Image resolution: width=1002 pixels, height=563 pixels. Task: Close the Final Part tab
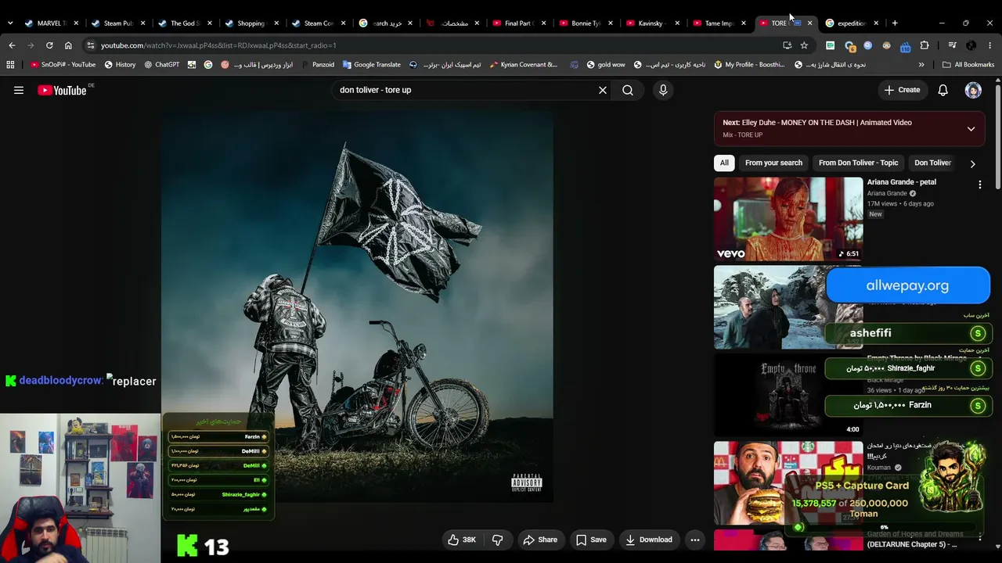coord(544,23)
